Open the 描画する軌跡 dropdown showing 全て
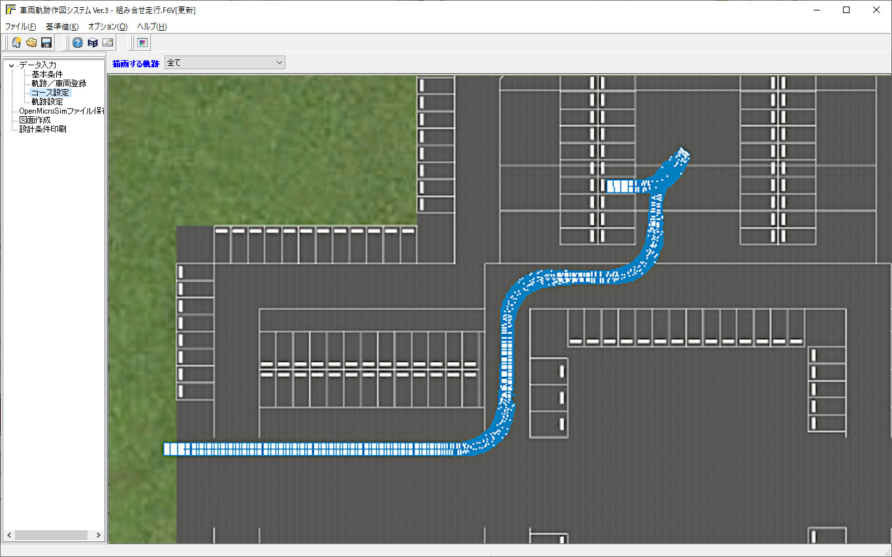This screenshot has height=557, width=892. (225, 63)
